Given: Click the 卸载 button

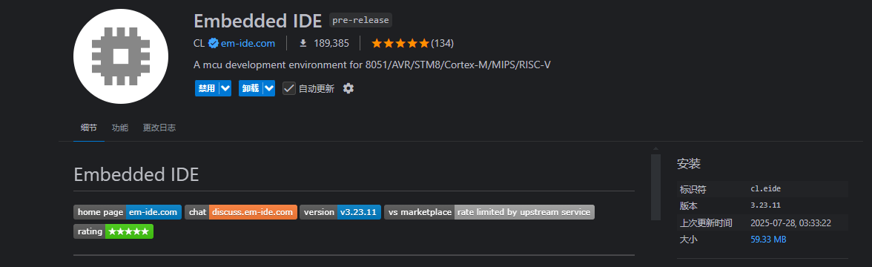Looking at the screenshot, I should 251,88.
